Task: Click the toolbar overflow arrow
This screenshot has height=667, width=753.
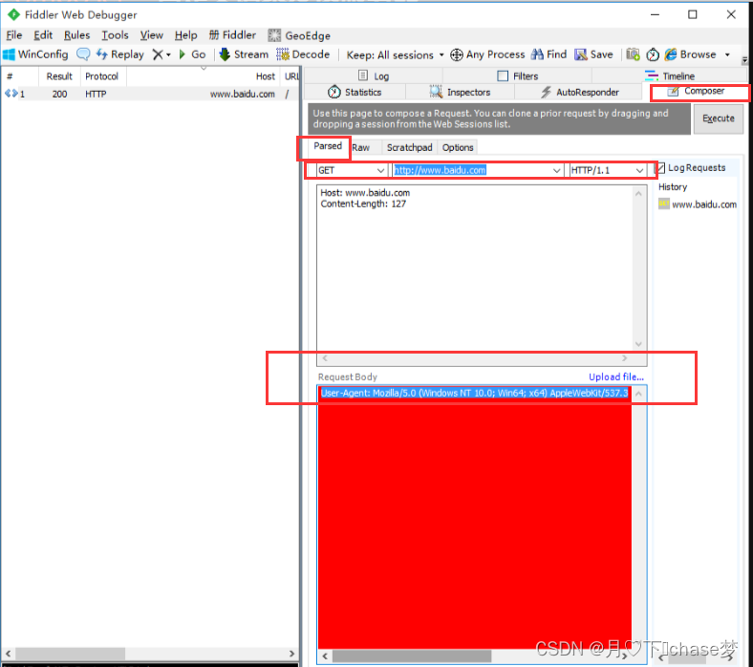Action: [x=744, y=59]
